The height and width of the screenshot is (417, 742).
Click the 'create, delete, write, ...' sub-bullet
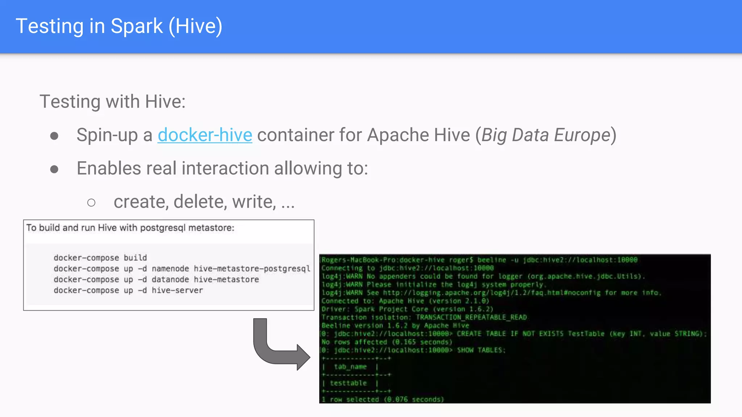pyautogui.click(x=204, y=202)
